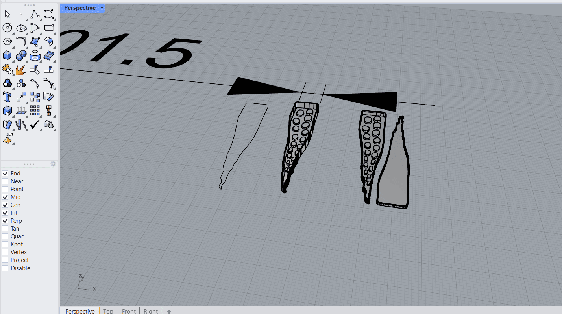Image resolution: width=562 pixels, height=314 pixels.
Task: Select the Text object tool
Action: click(7, 97)
